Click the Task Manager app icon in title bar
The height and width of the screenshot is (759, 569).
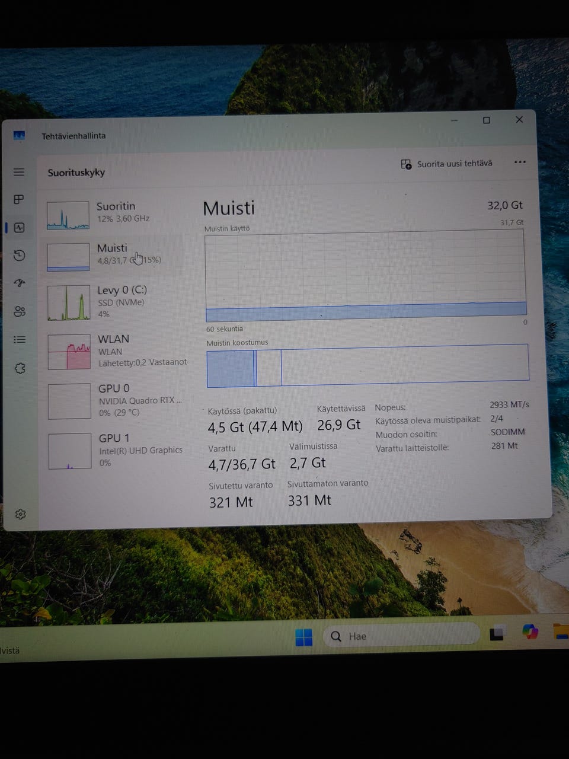point(19,136)
